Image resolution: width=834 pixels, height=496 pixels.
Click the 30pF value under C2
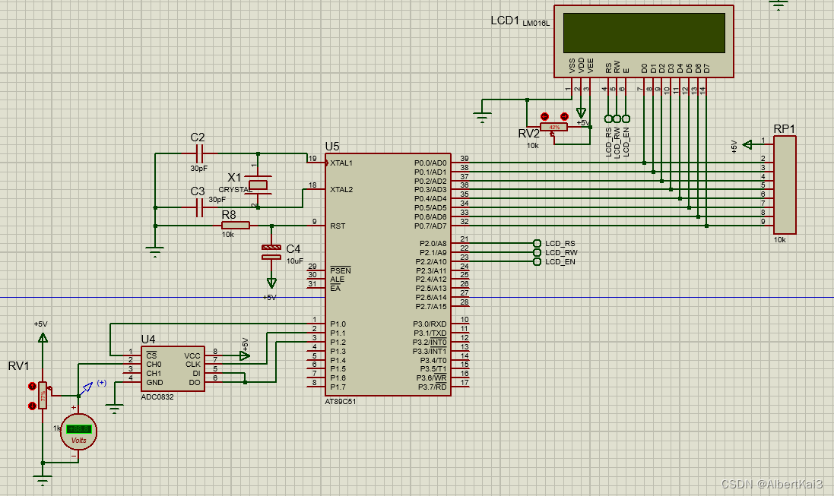(x=199, y=169)
